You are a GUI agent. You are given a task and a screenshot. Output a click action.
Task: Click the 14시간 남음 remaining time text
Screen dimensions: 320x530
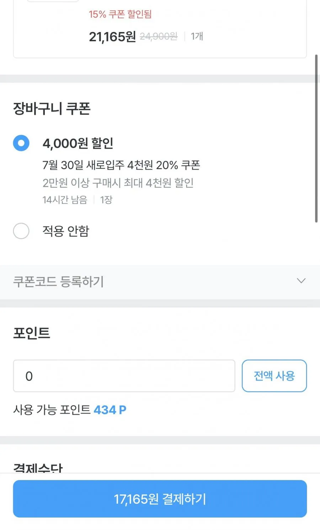[65, 200]
